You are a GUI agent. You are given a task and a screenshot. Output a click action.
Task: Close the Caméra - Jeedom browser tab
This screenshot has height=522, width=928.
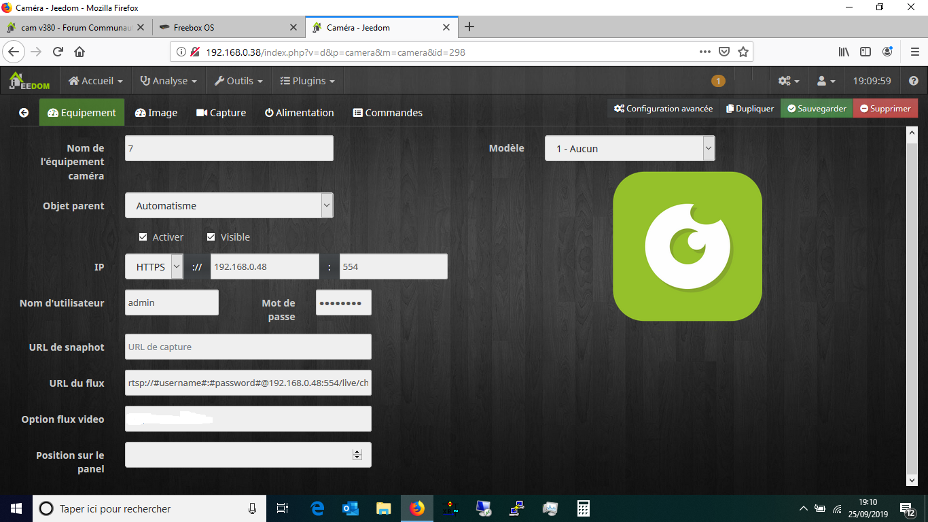tap(446, 27)
